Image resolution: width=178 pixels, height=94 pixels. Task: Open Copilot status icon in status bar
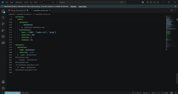171,93
